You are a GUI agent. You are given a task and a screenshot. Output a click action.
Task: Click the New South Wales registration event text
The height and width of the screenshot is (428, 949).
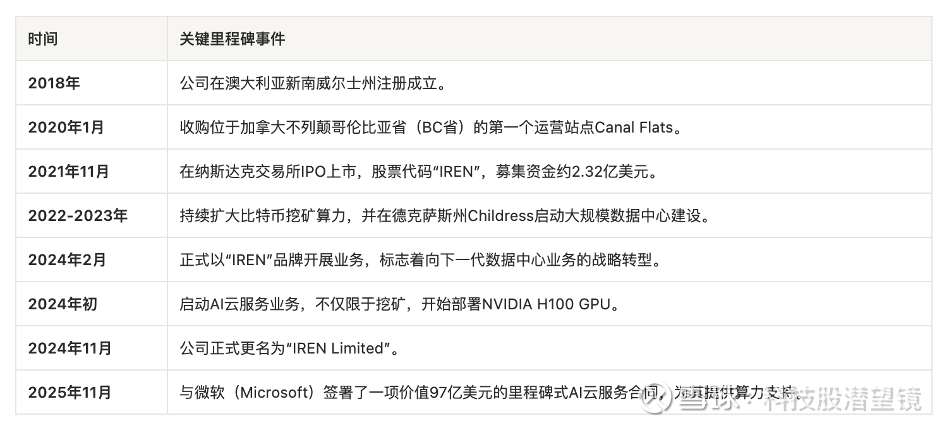click(314, 83)
